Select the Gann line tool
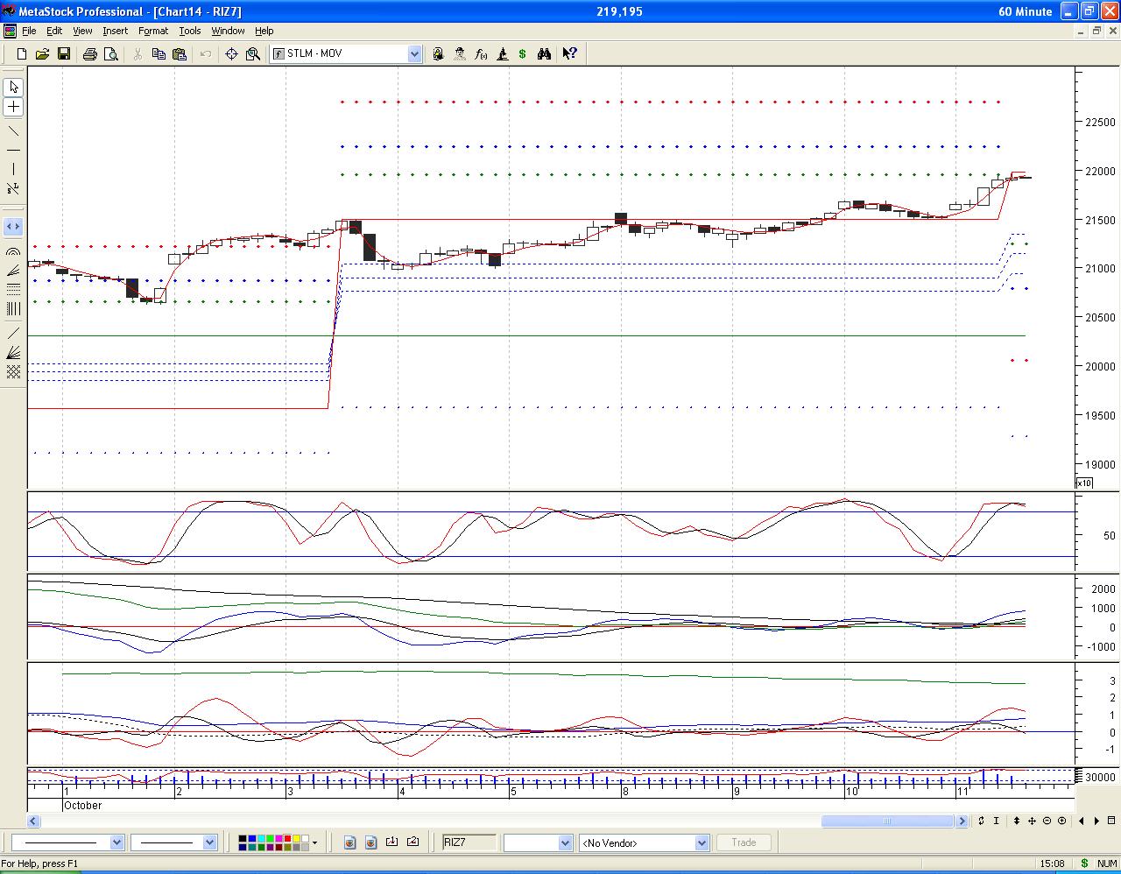 (13, 334)
